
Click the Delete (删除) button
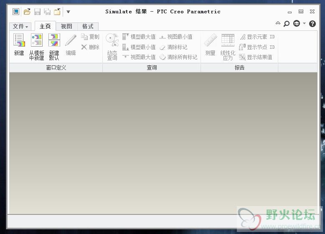90,47
